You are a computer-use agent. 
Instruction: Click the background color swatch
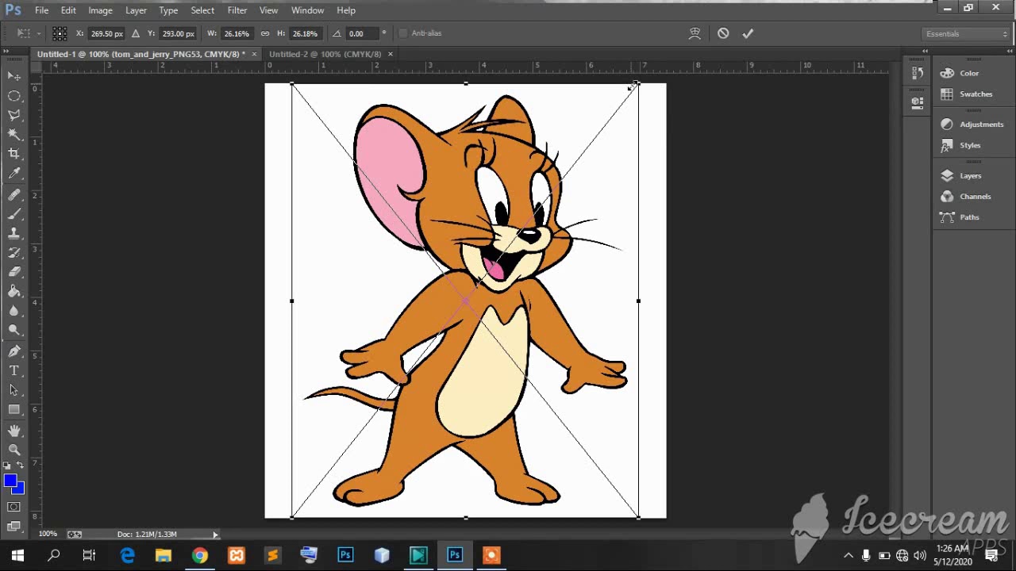pos(20,489)
